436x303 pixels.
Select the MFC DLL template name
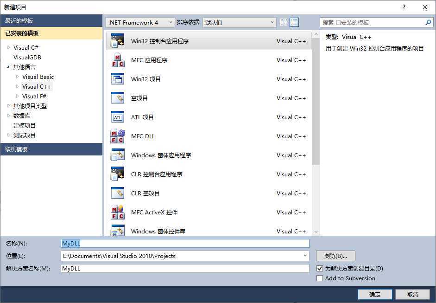pos(143,136)
